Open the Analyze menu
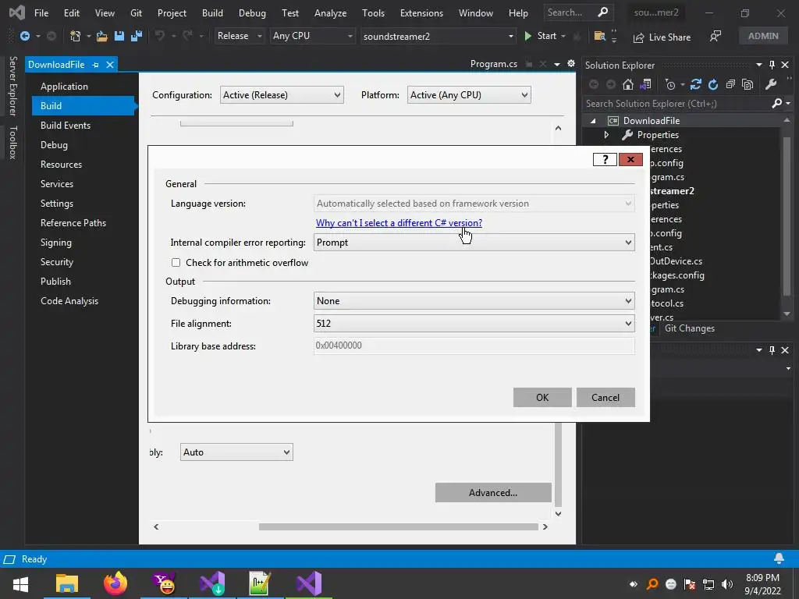799x599 pixels. [330, 13]
